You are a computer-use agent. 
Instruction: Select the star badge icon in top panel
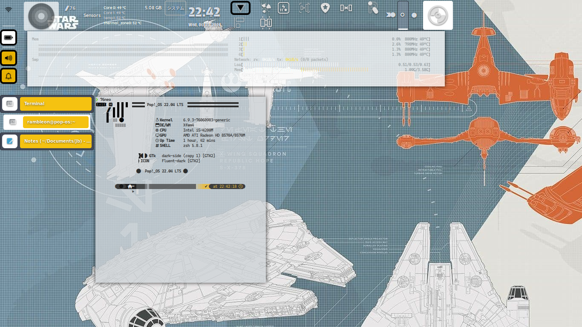(x=325, y=8)
